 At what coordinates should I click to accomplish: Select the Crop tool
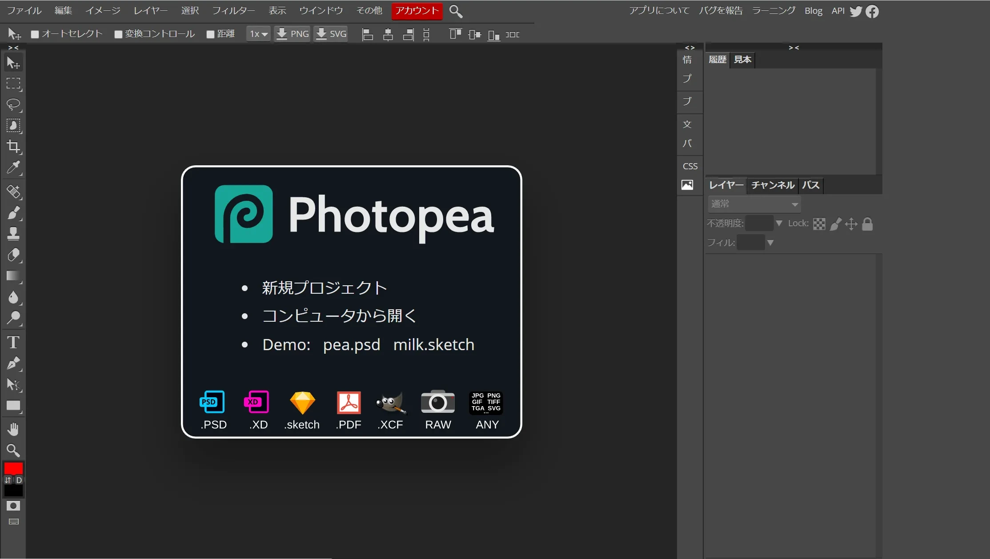click(x=13, y=147)
